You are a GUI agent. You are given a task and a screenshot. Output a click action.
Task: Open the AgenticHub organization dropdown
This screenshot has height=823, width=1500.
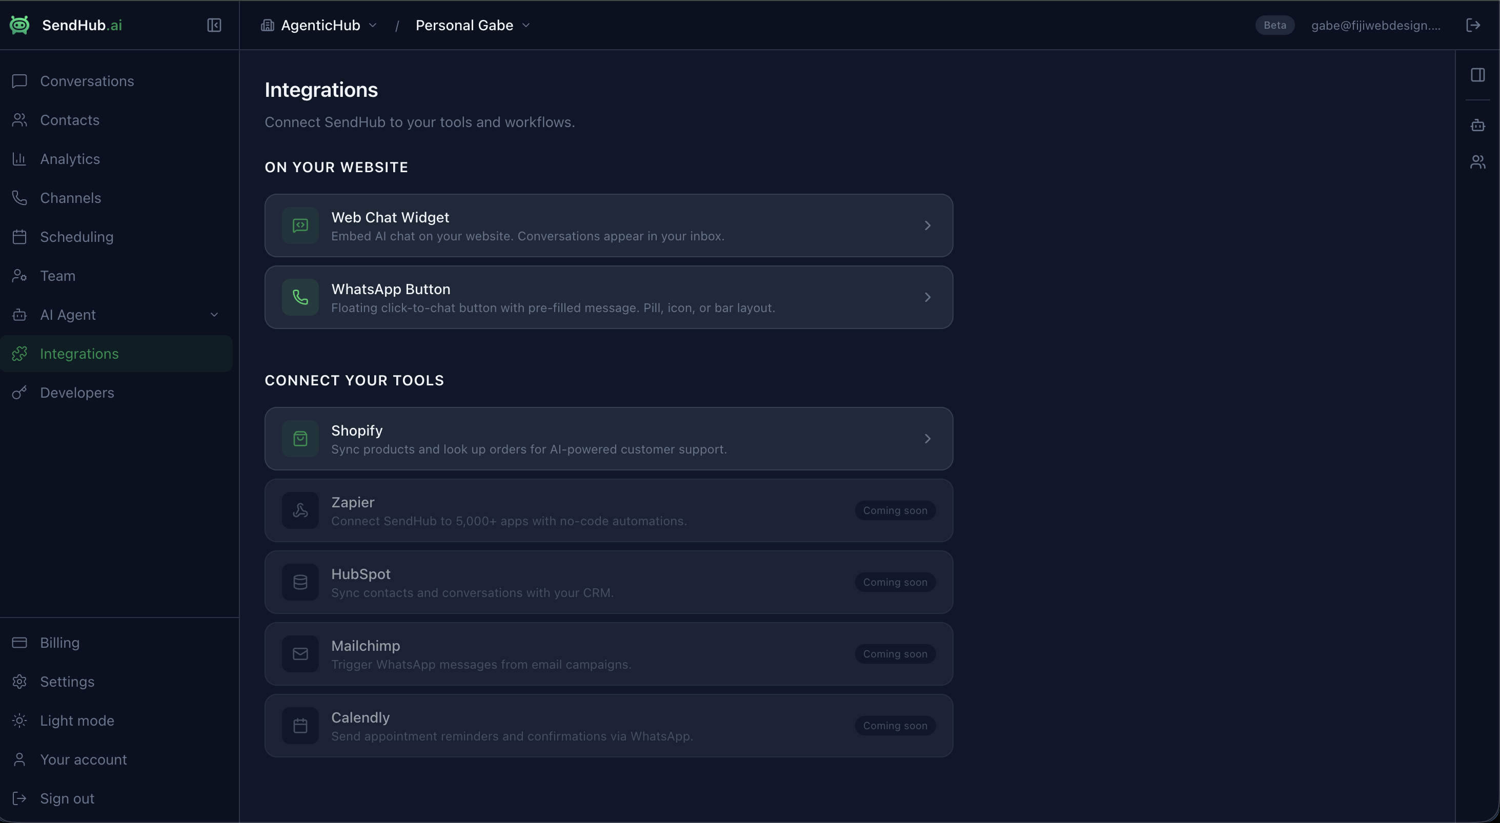click(319, 25)
